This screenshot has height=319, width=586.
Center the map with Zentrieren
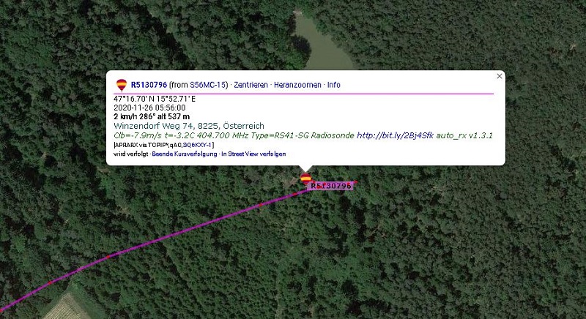tap(251, 85)
